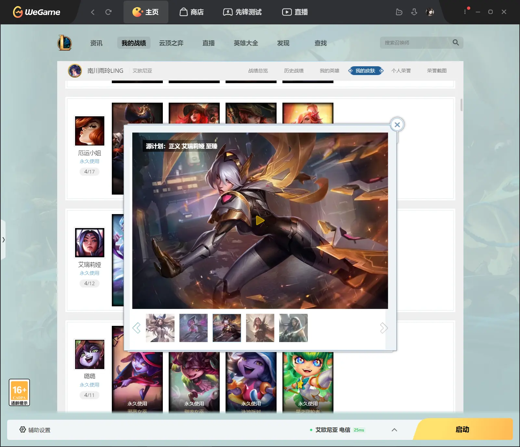Open the download manager icon
Image resolution: width=520 pixels, height=447 pixels.
414,12
